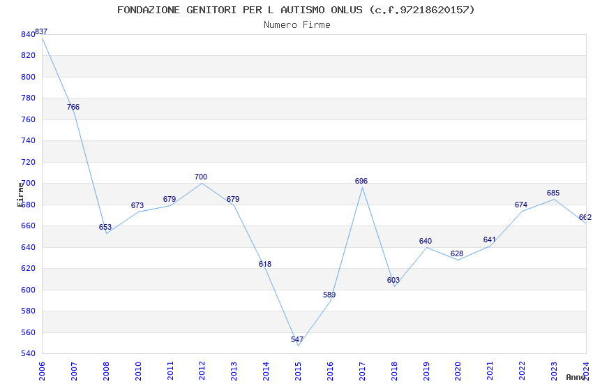Select the 547 lowest data point label

(x=297, y=339)
